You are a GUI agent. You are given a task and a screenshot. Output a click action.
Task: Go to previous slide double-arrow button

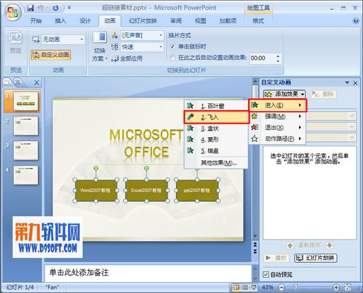255,244
